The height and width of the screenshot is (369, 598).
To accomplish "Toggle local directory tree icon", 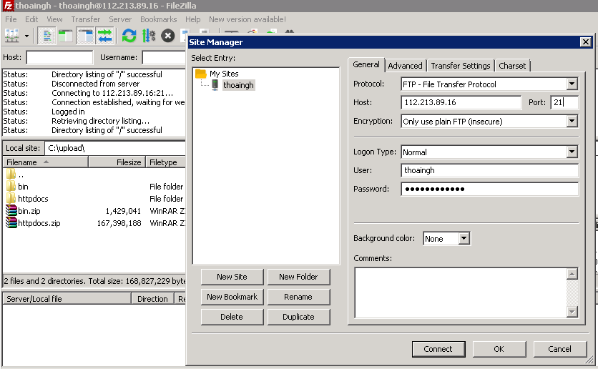I will click(x=66, y=36).
